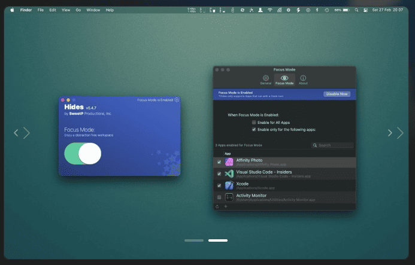Screen dimensions: 415x265
Task: Open the Help menu
Action: 110,10
